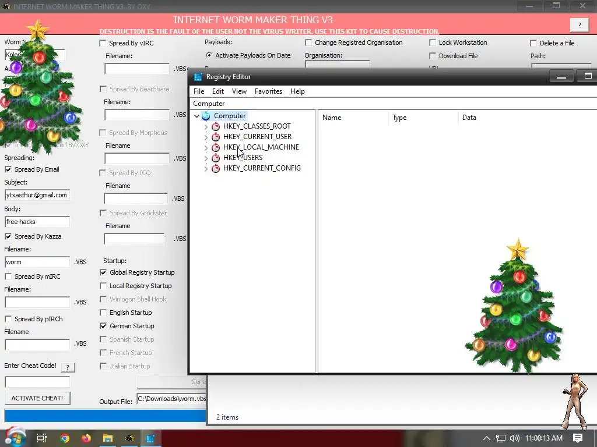Expand the HKEY_CURRENT_USER branch
This screenshot has height=447, width=597.
tap(206, 137)
